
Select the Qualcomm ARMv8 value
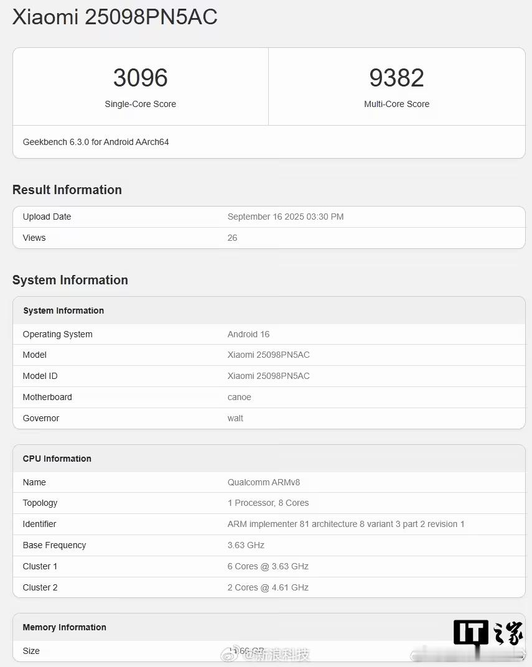click(264, 482)
